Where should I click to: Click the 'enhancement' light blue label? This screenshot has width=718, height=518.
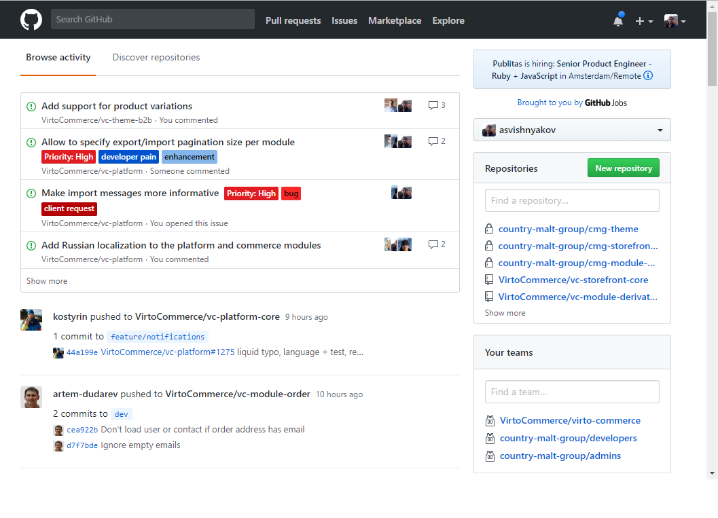189,157
